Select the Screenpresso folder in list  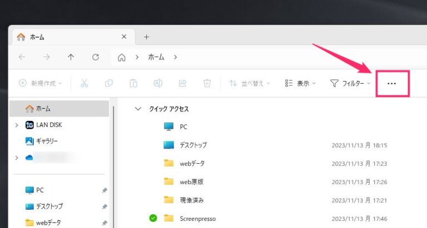197,219
